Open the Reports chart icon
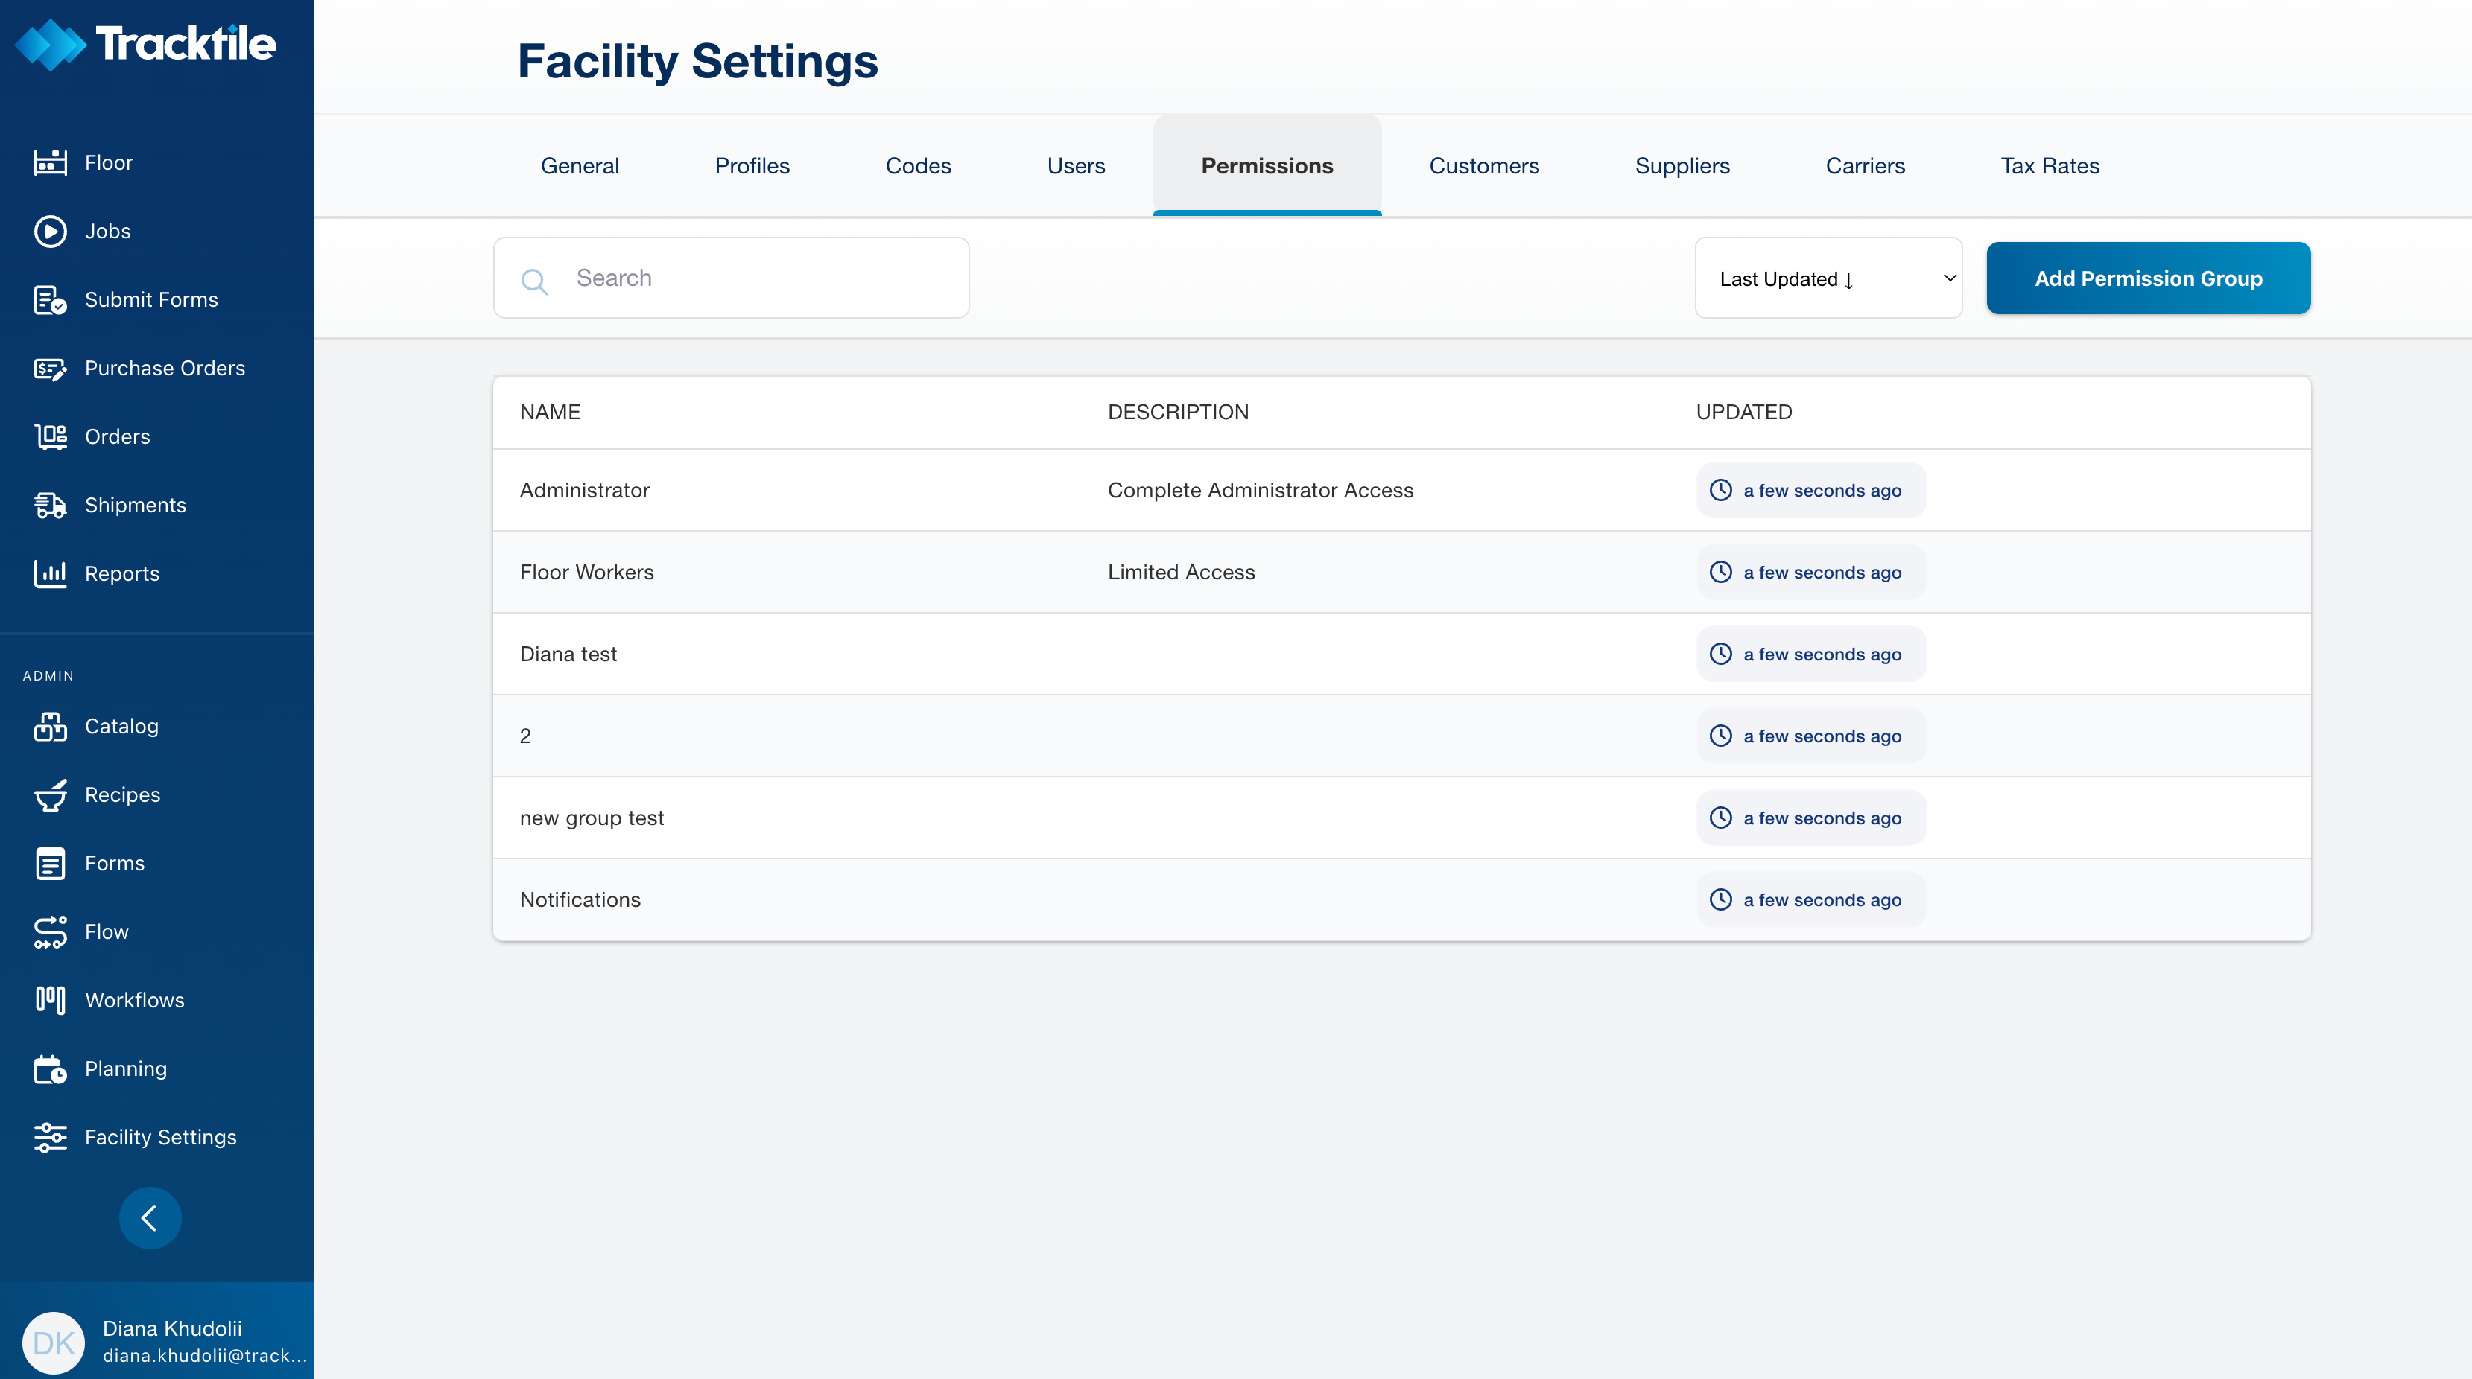This screenshot has width=2472, height=1379. (50, 573)
